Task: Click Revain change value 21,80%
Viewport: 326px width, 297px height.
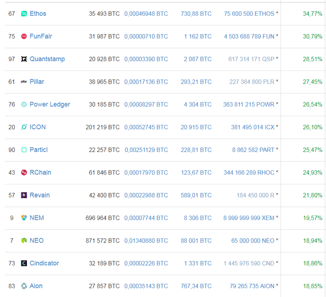Action: pyautogui.click(x=312, y=195)
